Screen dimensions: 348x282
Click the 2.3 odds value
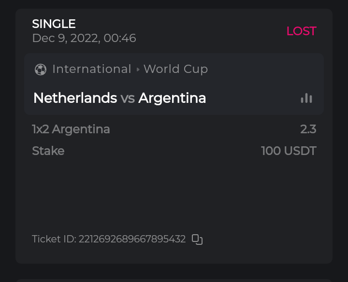[x=308, y=129]
